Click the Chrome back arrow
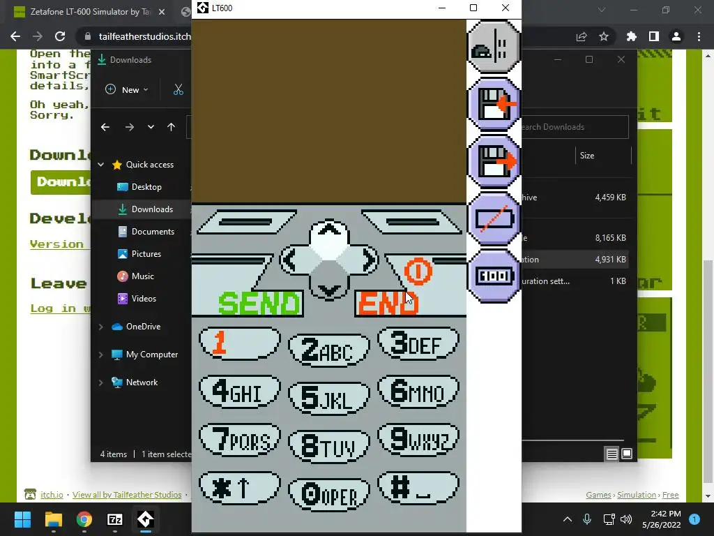 coord(15,36)
